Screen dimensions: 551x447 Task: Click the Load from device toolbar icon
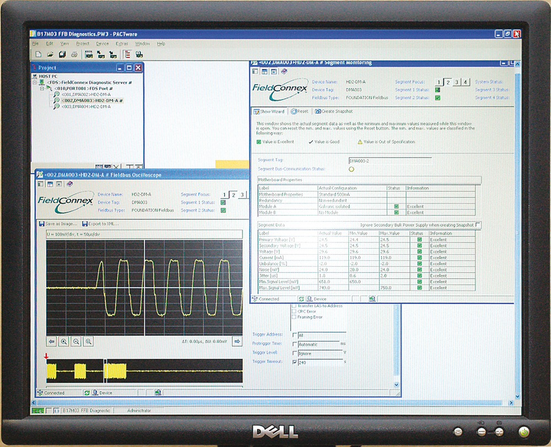point(101,55)
